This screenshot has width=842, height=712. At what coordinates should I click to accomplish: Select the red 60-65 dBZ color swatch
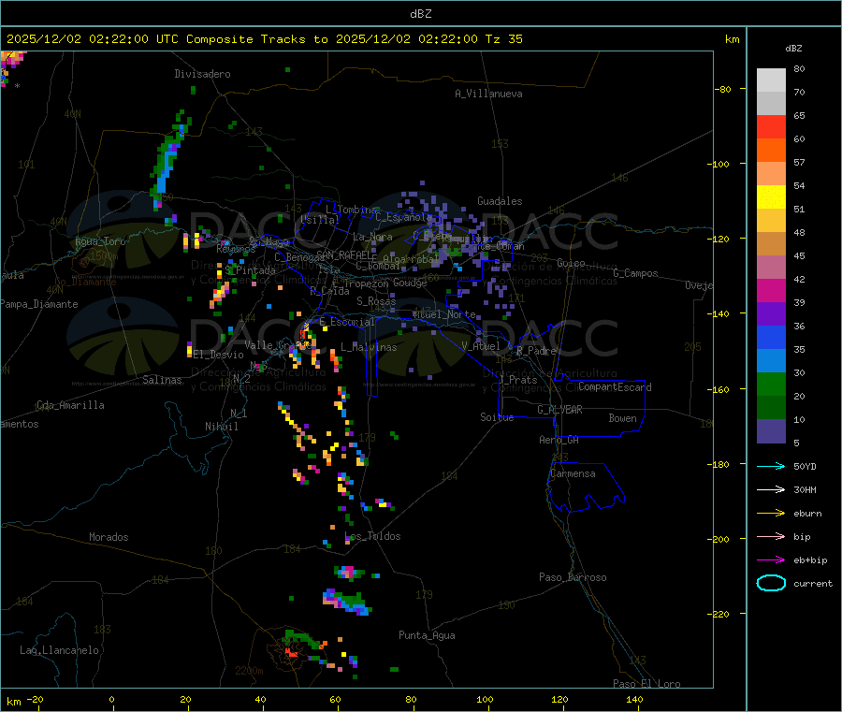pos(771,126)
